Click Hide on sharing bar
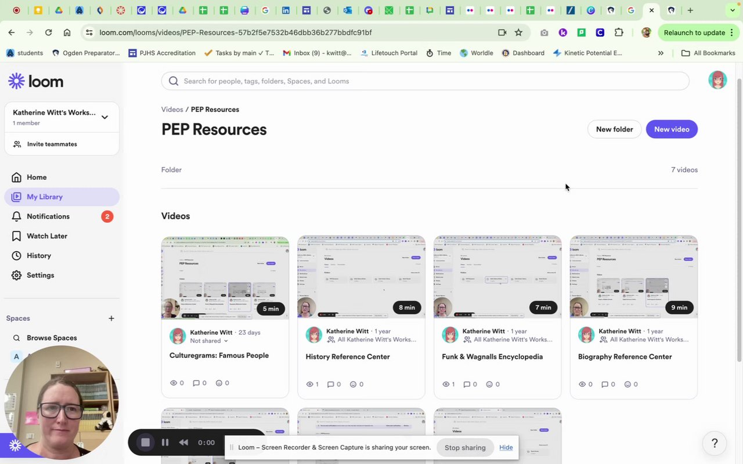This screenshot has height=464, width=743. [506, 447]
